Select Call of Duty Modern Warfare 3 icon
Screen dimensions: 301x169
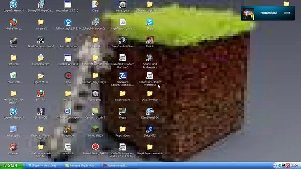(122, 58)
